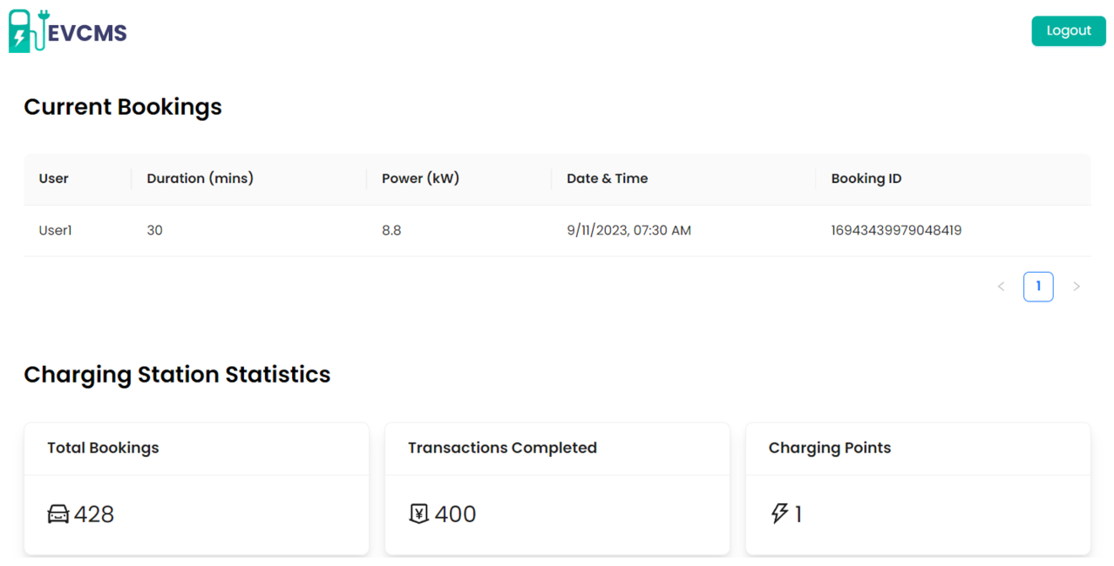Click the Power (kW) column header
The width and height of the screenshot is (1114, 566).
click(420, 179)
